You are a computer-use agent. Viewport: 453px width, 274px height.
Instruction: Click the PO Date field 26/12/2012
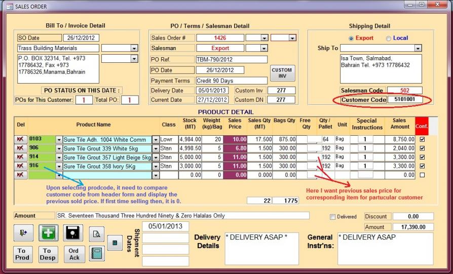220,70
